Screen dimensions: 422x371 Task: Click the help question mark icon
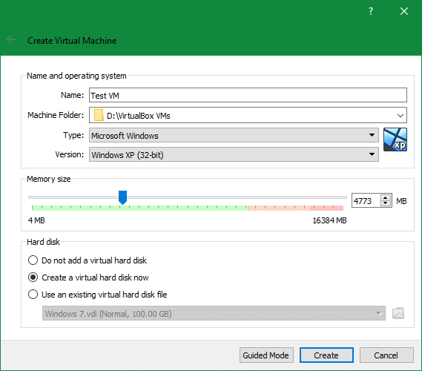[371, 11]
